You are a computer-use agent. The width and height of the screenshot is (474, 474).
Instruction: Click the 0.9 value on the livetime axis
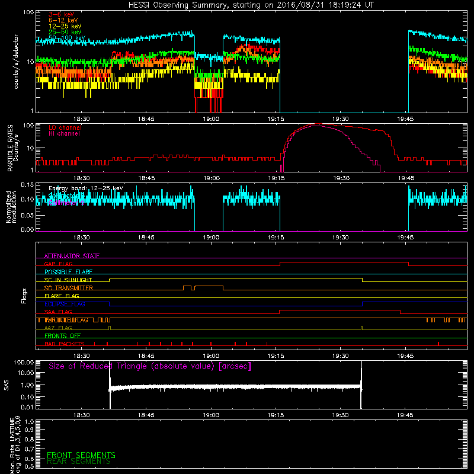[x=29, y=430]
